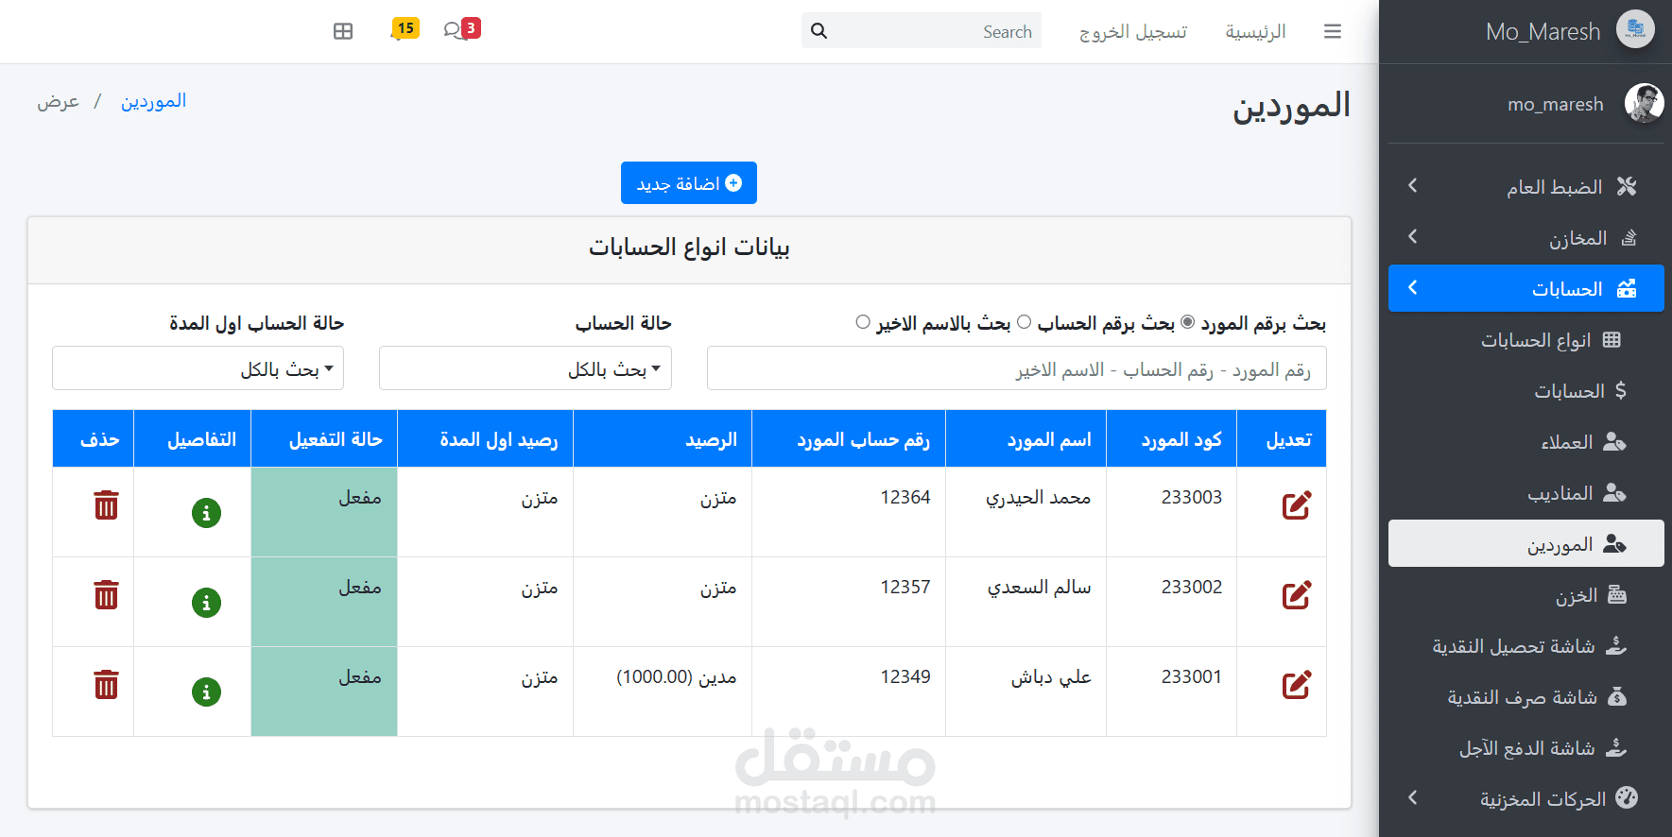Go to المناديب in the sidebar

coord(1526,492)
